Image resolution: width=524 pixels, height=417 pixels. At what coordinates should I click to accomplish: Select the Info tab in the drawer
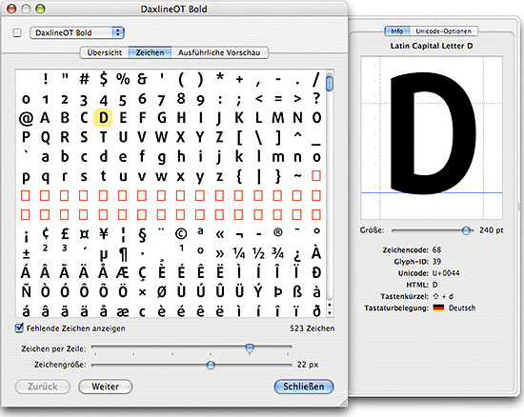click(397, 31)
